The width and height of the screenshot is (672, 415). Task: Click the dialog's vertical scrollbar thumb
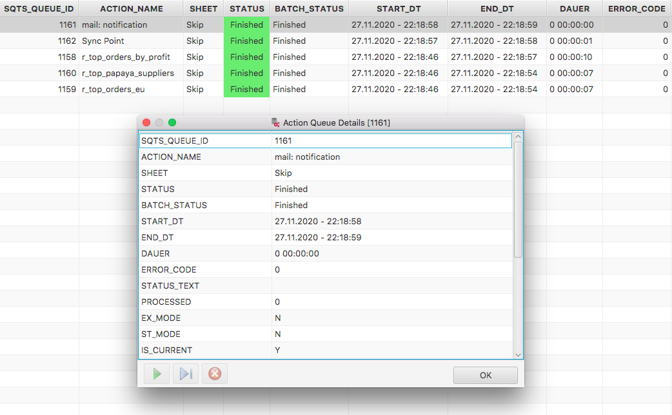[518, 200]
